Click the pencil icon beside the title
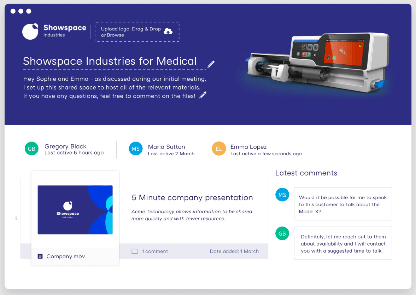 pyautogui.click(x=211, y=64)
